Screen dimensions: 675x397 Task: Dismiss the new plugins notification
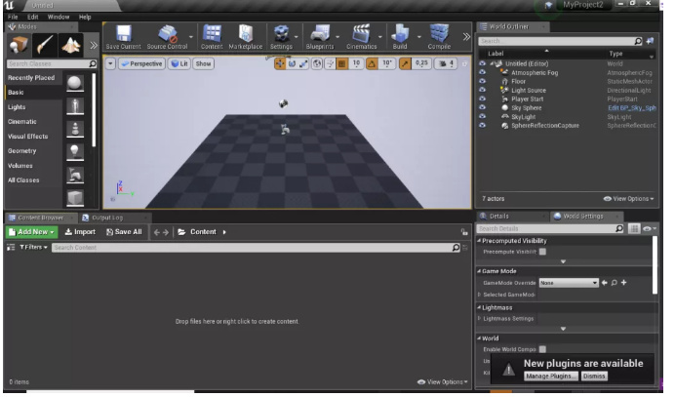pos(594,376)
